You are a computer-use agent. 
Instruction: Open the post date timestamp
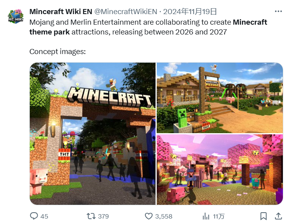click(190, 12)
